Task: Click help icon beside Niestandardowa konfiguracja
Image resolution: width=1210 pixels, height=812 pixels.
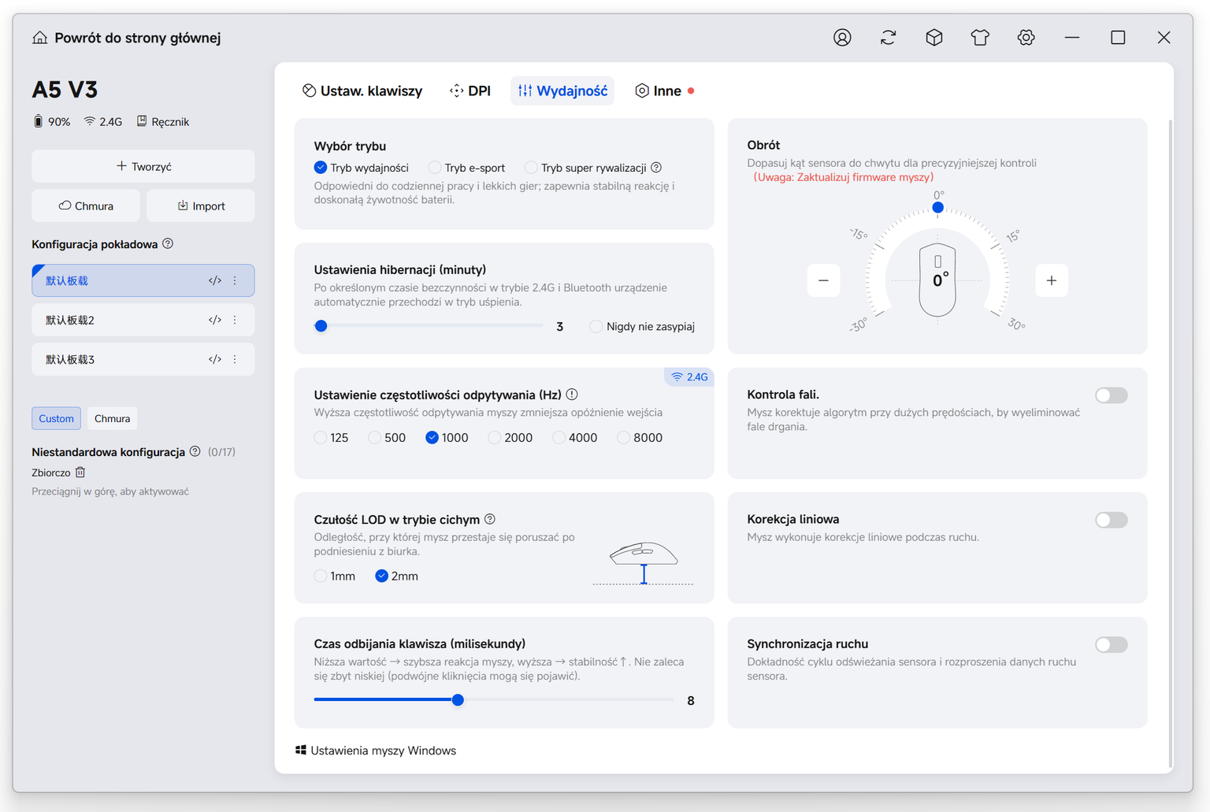Action: tap(195, 451)
